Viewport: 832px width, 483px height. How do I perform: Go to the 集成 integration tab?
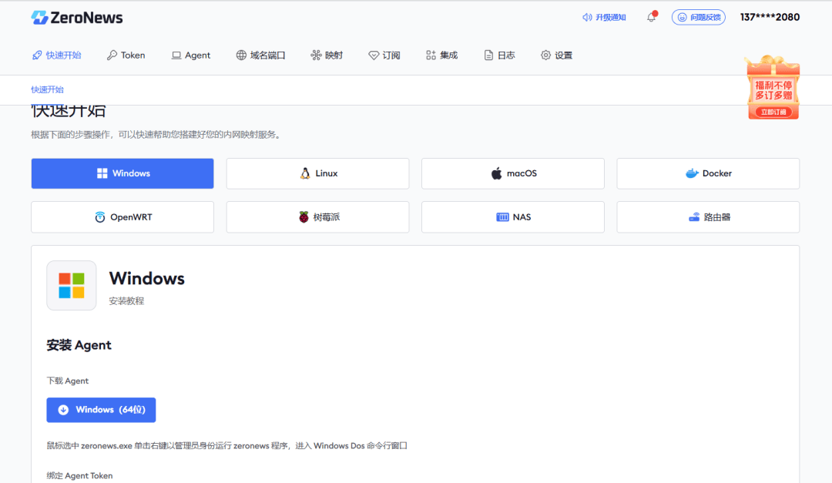point(441,55)
